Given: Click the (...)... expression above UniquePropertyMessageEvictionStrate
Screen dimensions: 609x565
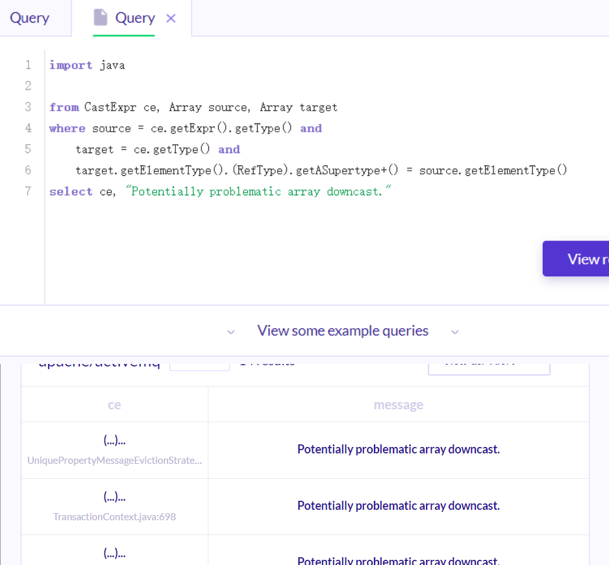Looking at the screenshot, I should click(x=114, y=440).
